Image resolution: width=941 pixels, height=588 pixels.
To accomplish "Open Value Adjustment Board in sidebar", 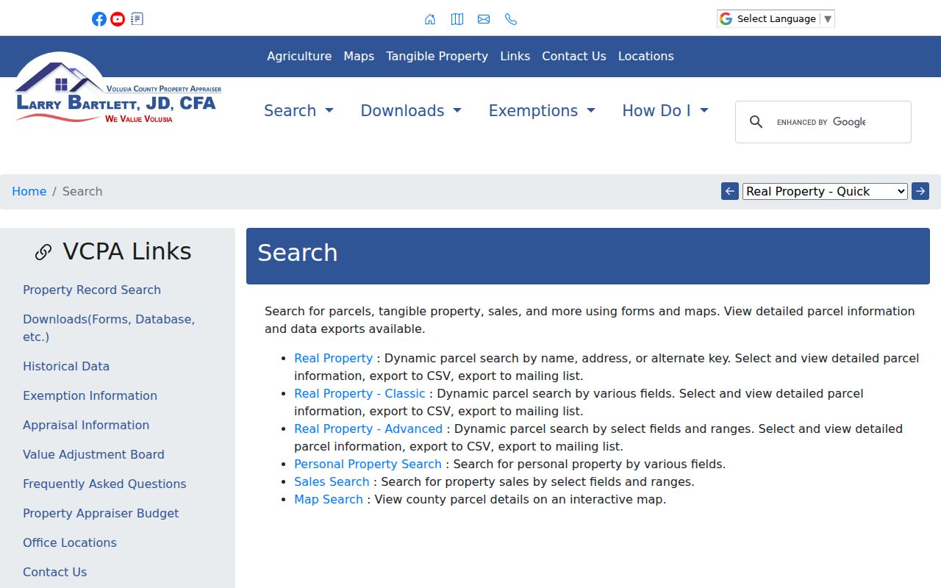I will click(93, 454).
